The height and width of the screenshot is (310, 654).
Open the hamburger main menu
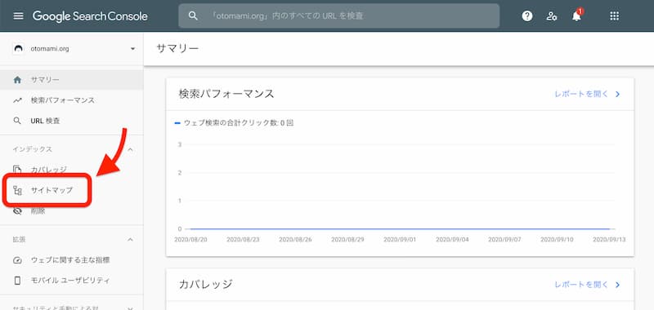pos(18,16)
